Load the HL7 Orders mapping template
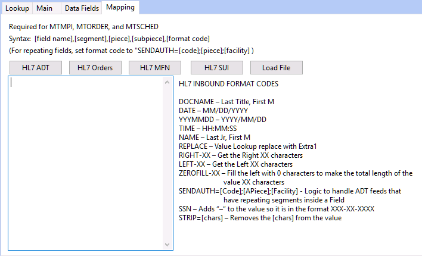Image resolution: width=422 pixels, height=256 pixels. (95, 67)
